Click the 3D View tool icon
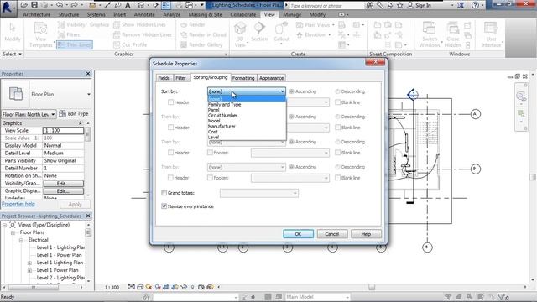537x302 pixels. click(240, 34)
